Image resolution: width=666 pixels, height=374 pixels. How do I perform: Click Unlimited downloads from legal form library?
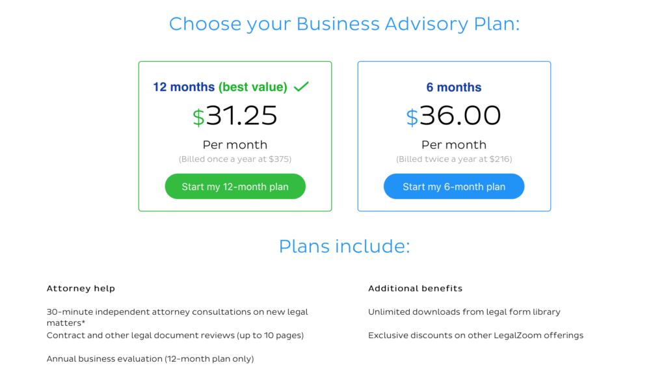point(464,312)
